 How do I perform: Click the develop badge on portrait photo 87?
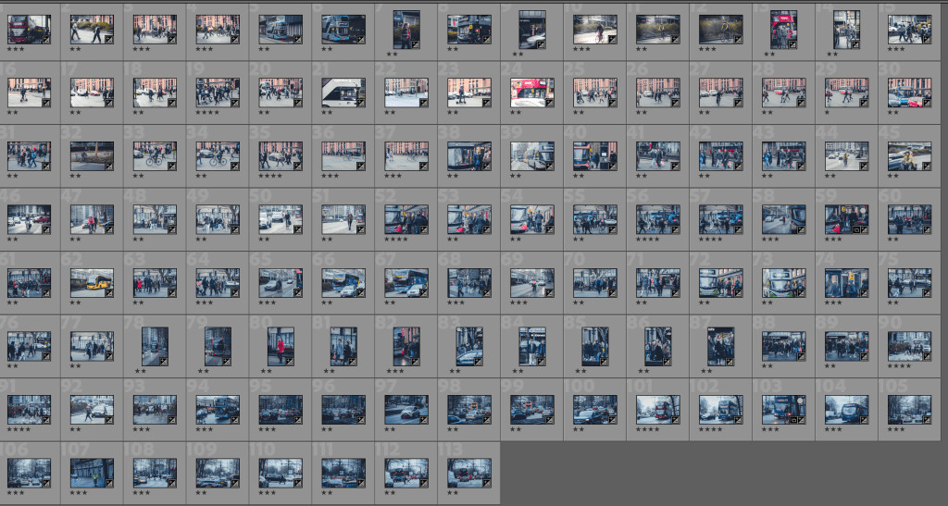(x=730, y=361)
